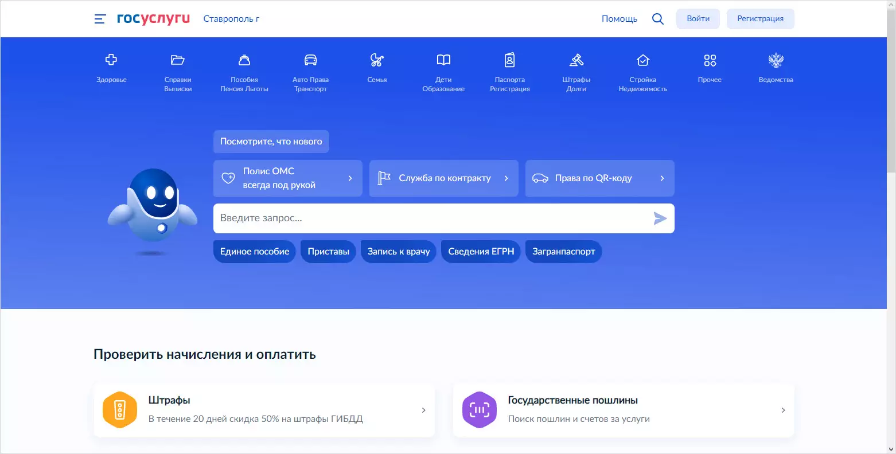Image resolution: width=896 pixels, height=454 pixels.
Task: Change the Ставрополь г location
Action: coord(231,19)
